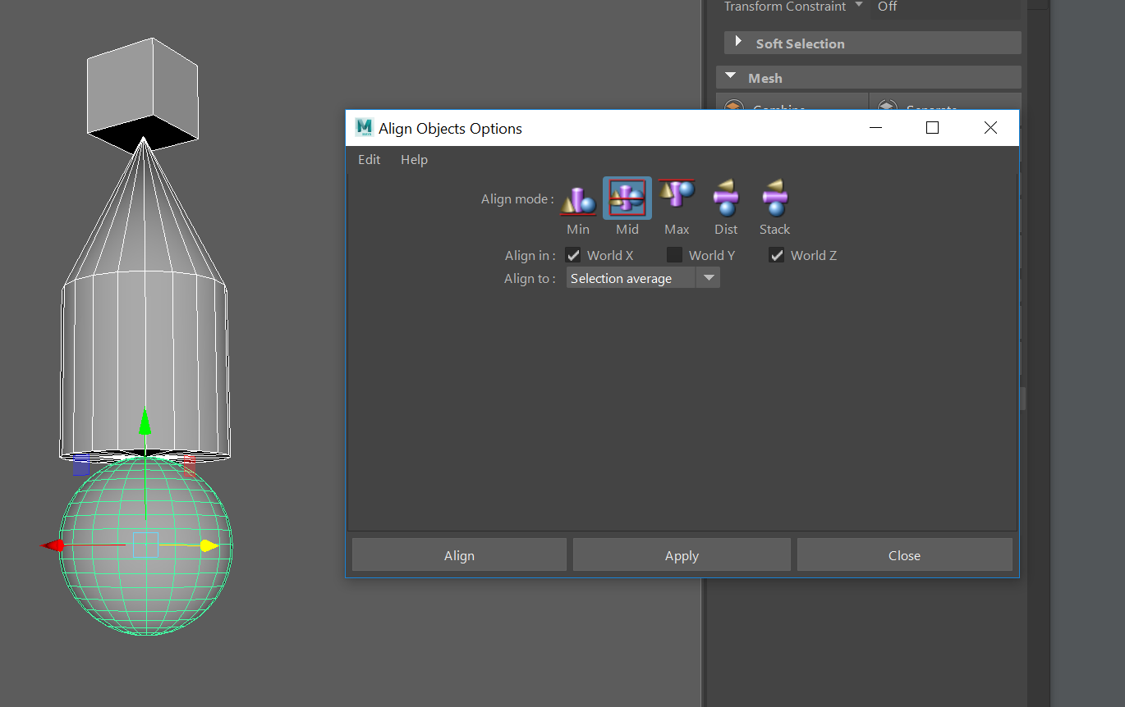Toggle the World Z checkbox
This screenshot has width=1125, height=707.
(x=776, y=255)
